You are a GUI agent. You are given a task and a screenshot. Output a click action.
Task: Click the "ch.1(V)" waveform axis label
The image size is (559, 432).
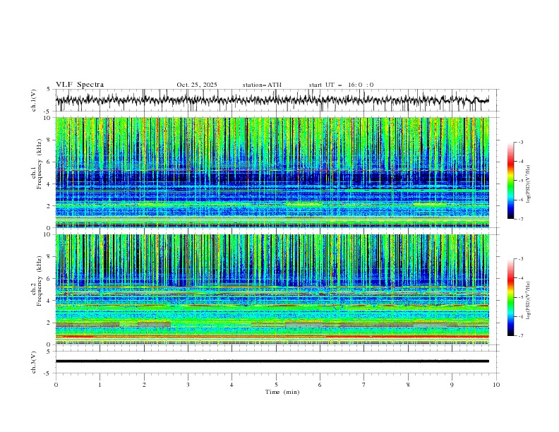(34, 100)
